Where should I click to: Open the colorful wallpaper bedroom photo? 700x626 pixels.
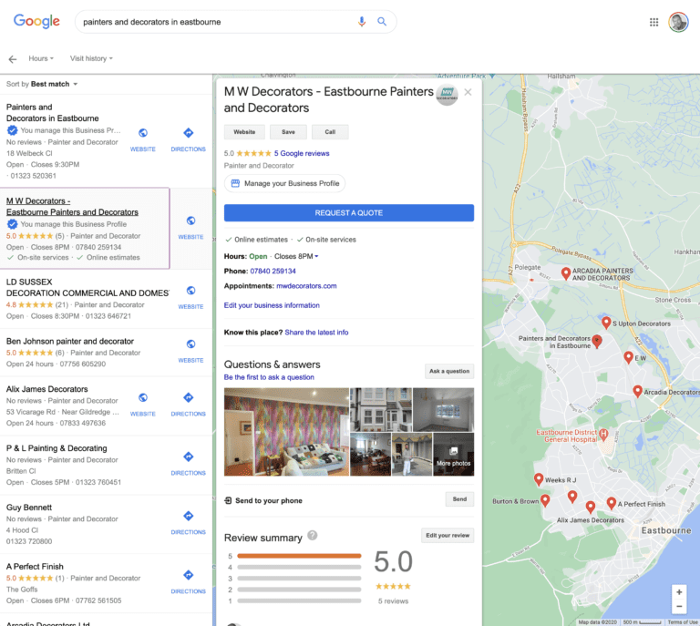[286, 432]
